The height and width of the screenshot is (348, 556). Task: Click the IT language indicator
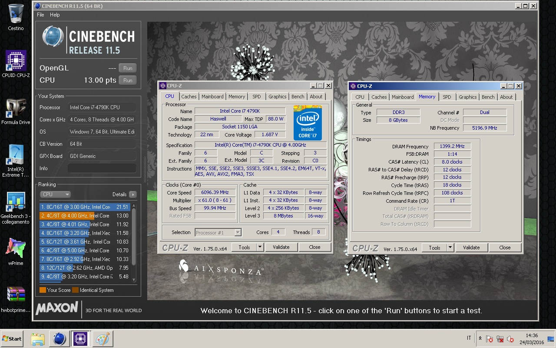click(x=469, y=338)
